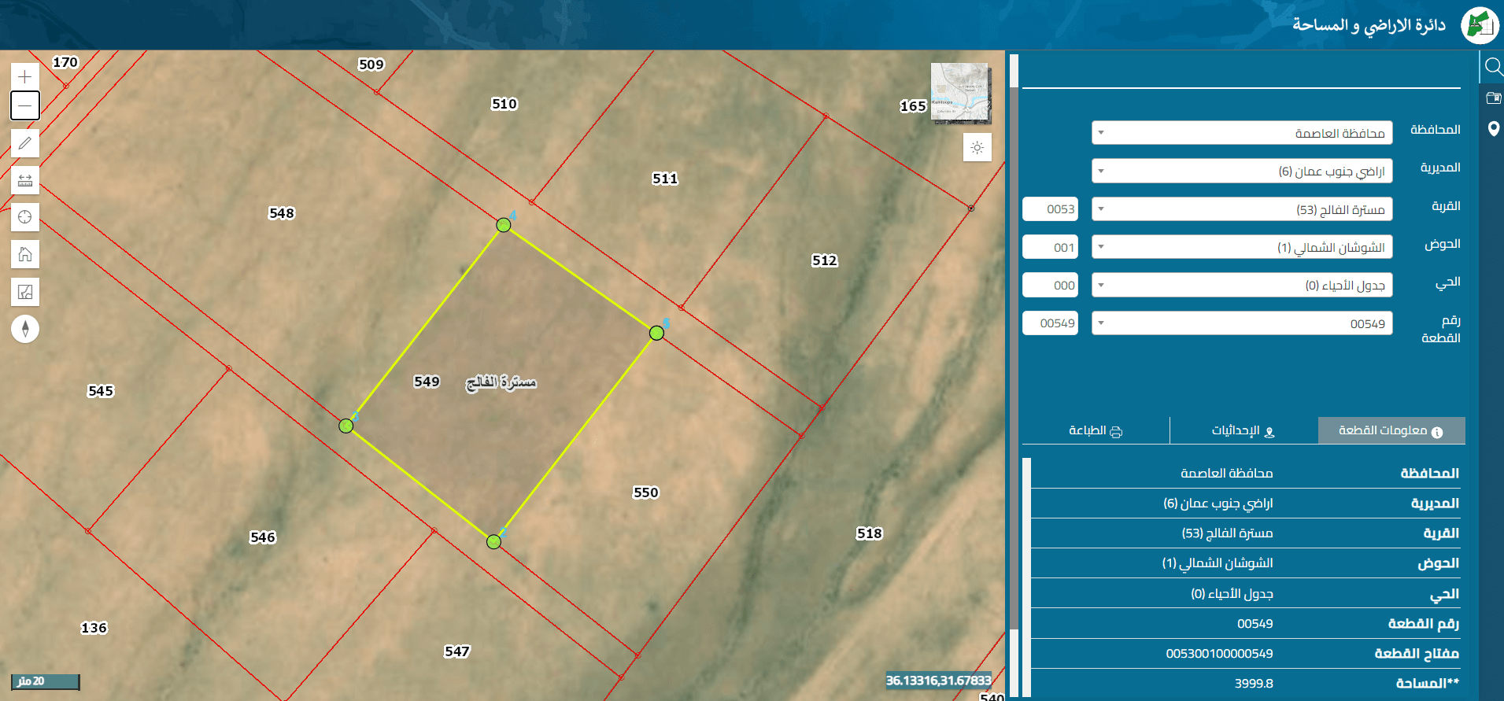
Task: Expand the المحافظة governorate dropdown
Action: click(x=1242, y=133)
